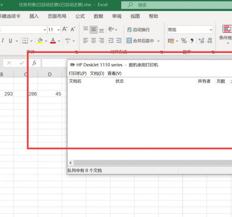
Task: Click the insert function fx icon
Action: (34, 63)
